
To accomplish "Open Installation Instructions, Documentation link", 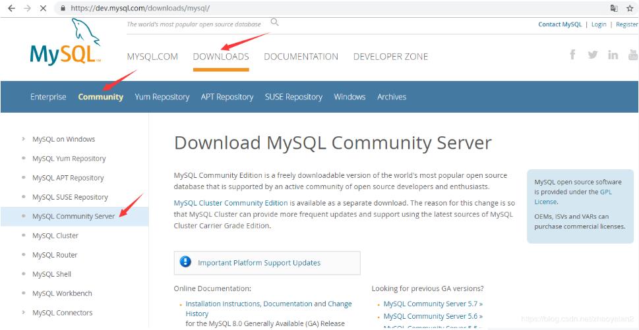I will coord(249,304).
